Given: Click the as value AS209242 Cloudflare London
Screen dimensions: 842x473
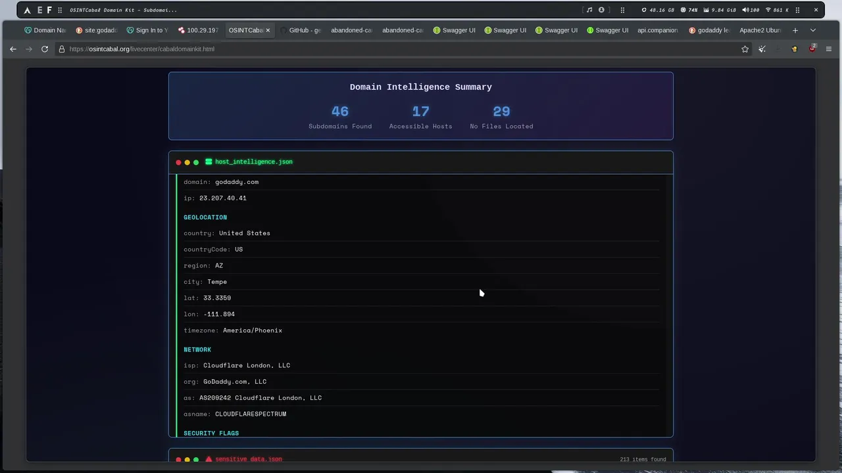Looking at the screenshot, I should 260,398.
